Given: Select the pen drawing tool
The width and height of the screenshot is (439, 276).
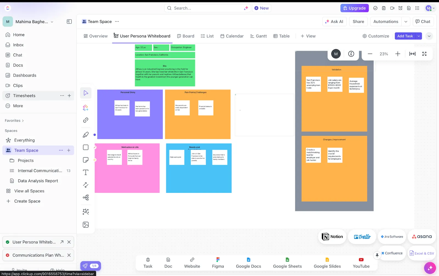Looking at the screenshot, I should [86, 135].
